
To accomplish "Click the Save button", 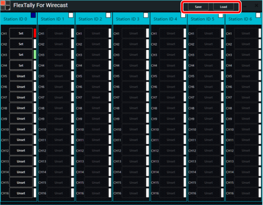I will pyautogui.click(x=198, y=7).
